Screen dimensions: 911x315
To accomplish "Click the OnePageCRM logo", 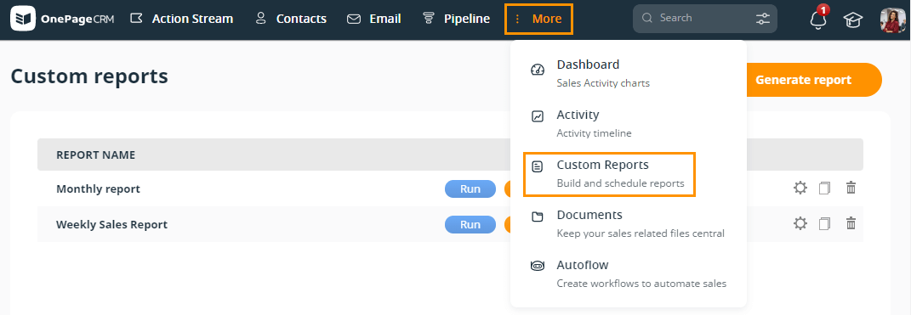I will [x=62, y=19].
